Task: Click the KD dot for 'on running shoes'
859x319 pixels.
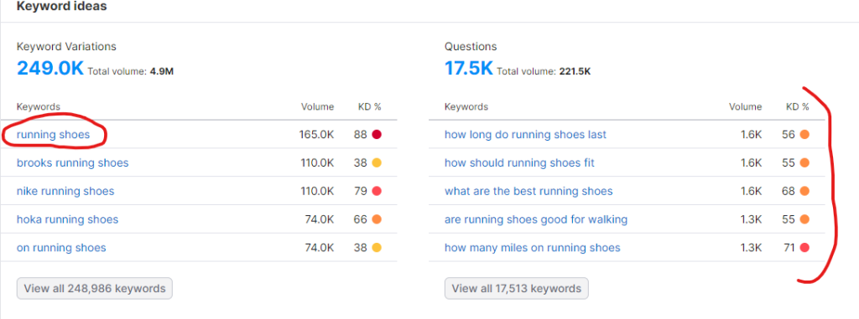Action: pyautogui.click(x=377, y=248)
